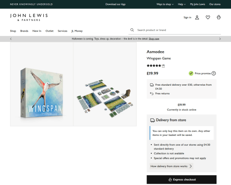The height and width of the screenshot is (185, 231).
Task: Click the Sign in link
Action: coord(187,18)
